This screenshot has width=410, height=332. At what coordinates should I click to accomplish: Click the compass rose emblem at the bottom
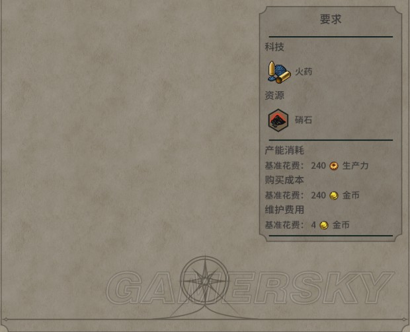205,281
